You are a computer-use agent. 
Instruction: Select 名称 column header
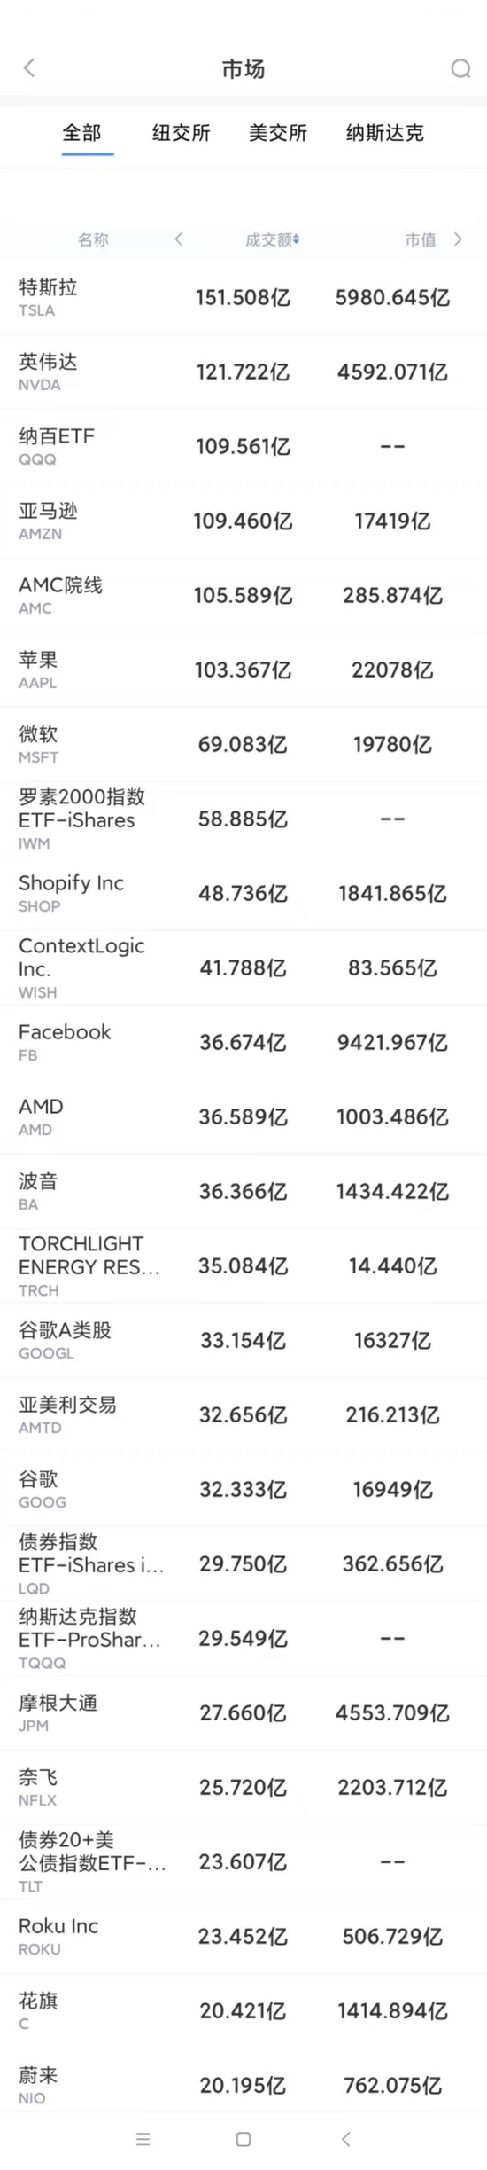pyautogui.click(x=93, y=239)
